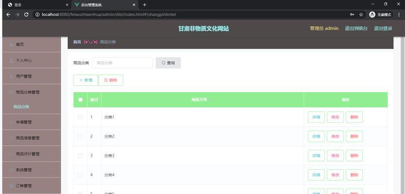The image size is (405, 194).
Task: Check the checkbox for 分类1 row
Action: point(80,117)
